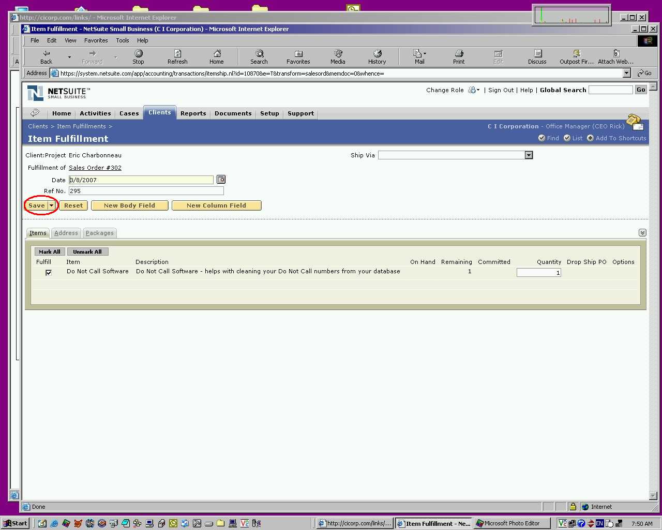The height and width of the screenshot is (530, 662).
Task: Click the Quantity input field
Action: (538, 273)
